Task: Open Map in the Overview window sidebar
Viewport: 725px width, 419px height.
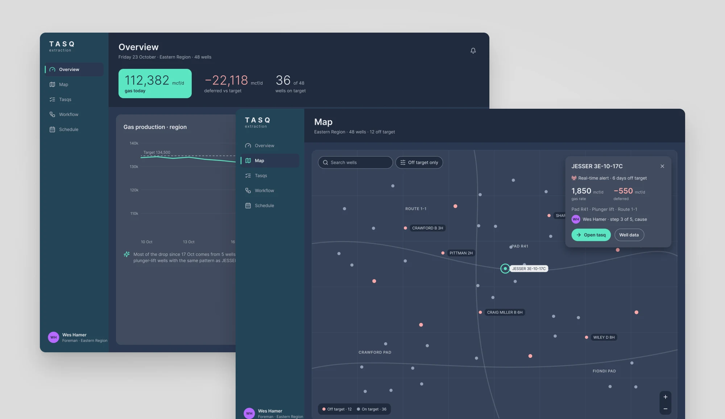Action: (74, 84)
